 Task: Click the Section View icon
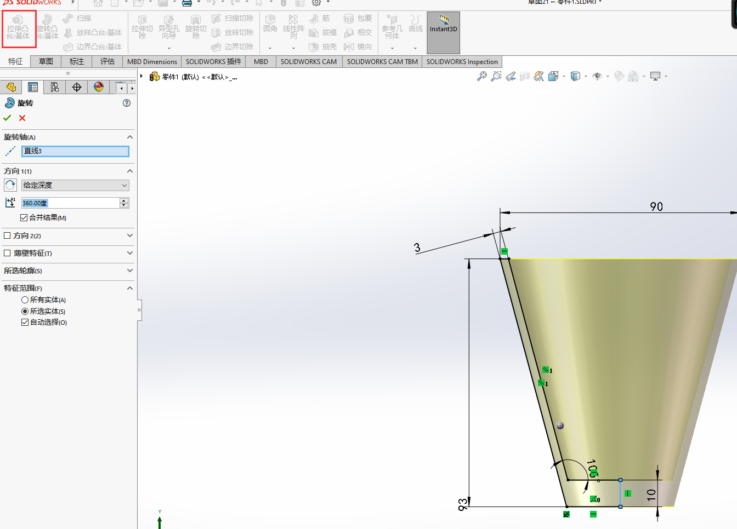coord(525,76)
